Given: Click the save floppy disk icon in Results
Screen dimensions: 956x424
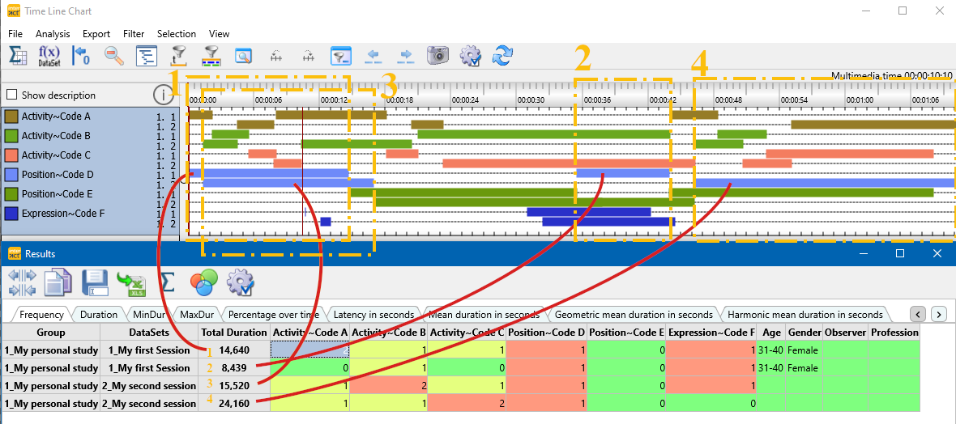Looking at the screenshot, I should 95,283.
